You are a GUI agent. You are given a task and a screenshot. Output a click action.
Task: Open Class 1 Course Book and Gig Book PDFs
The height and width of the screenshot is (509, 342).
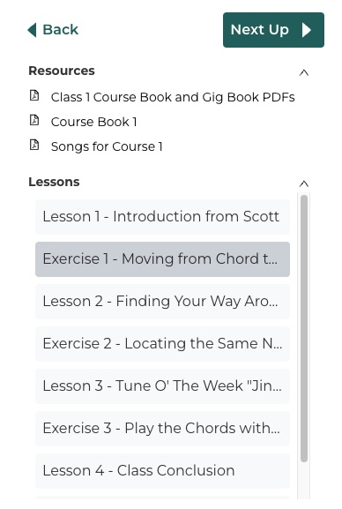[x=173, y=97]
